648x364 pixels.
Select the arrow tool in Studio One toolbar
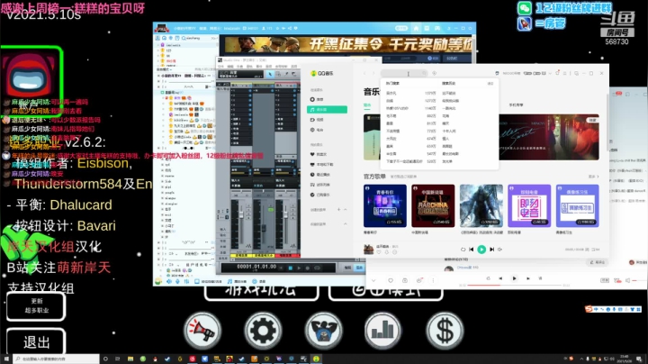tap(270, 74)
